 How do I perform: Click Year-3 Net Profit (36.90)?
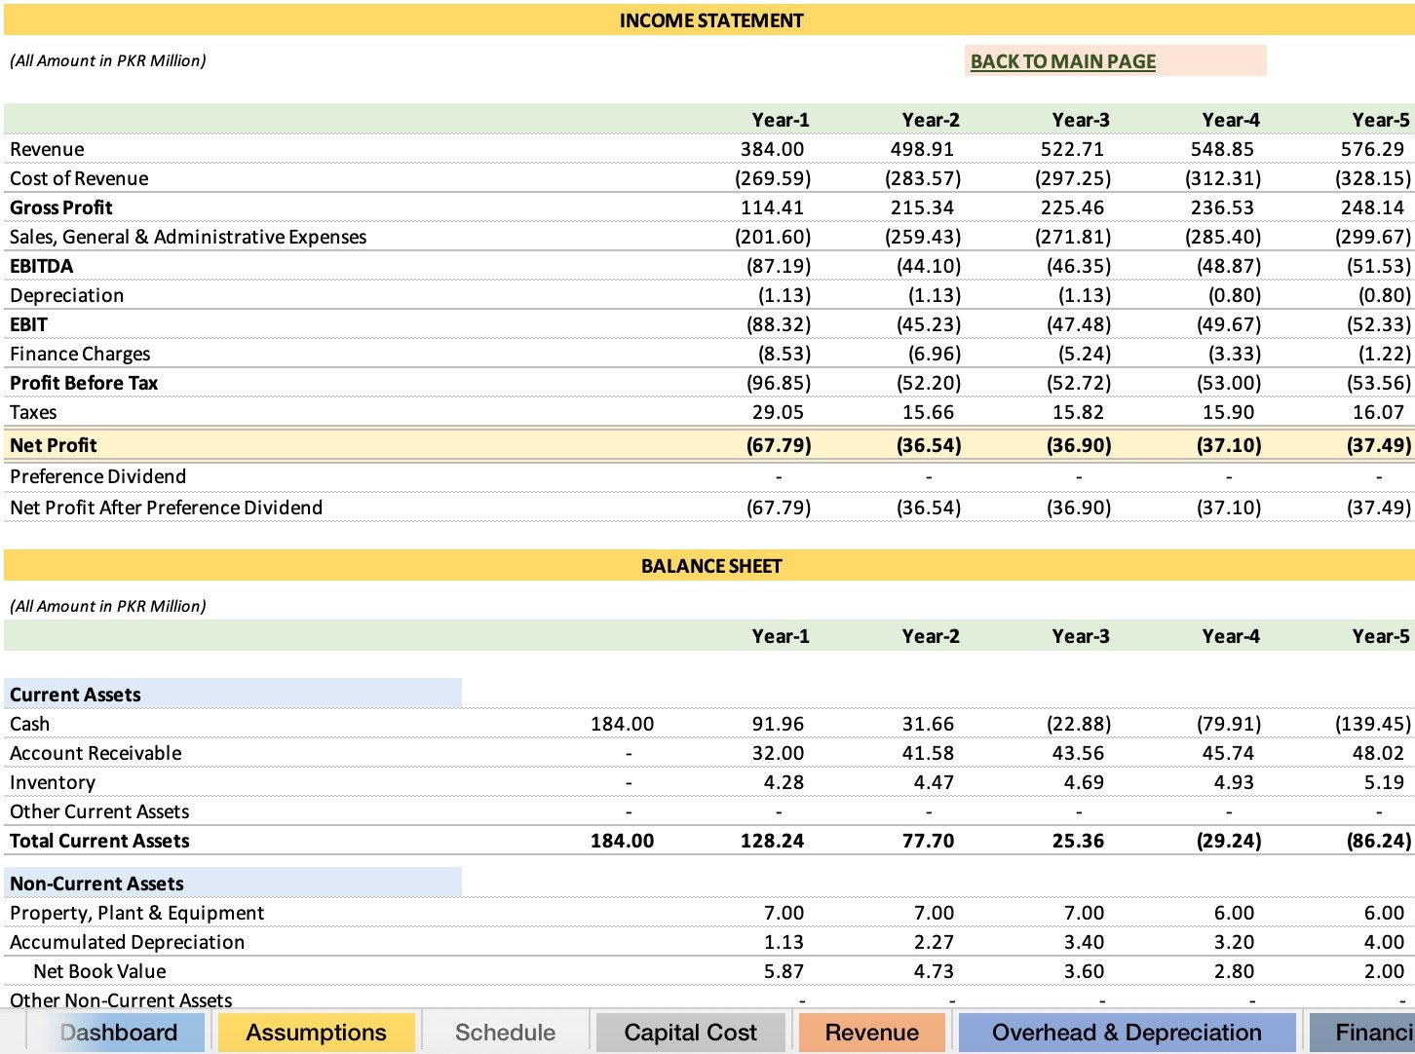(x=1079, y=445)
